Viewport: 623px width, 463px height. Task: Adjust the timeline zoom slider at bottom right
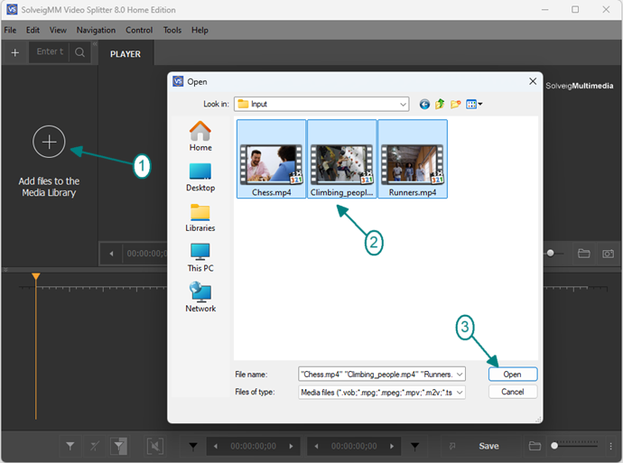(554, 446)
